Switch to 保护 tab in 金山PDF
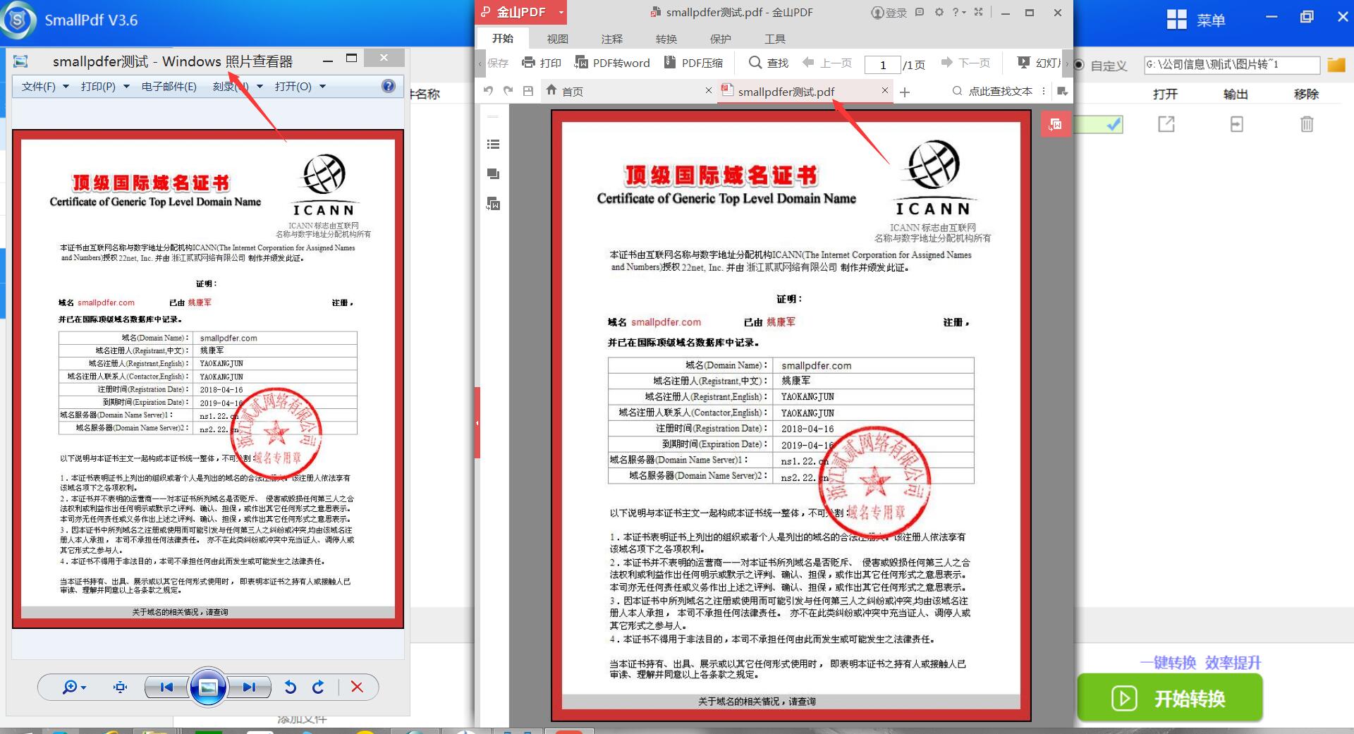This screenshot has width=1354, height=734. [720, 39]
